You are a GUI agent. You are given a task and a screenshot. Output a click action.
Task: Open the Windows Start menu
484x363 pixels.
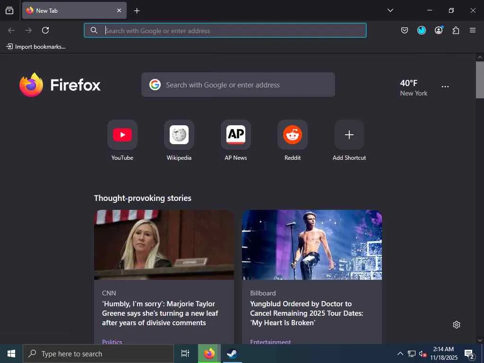(x=11, y=354)
